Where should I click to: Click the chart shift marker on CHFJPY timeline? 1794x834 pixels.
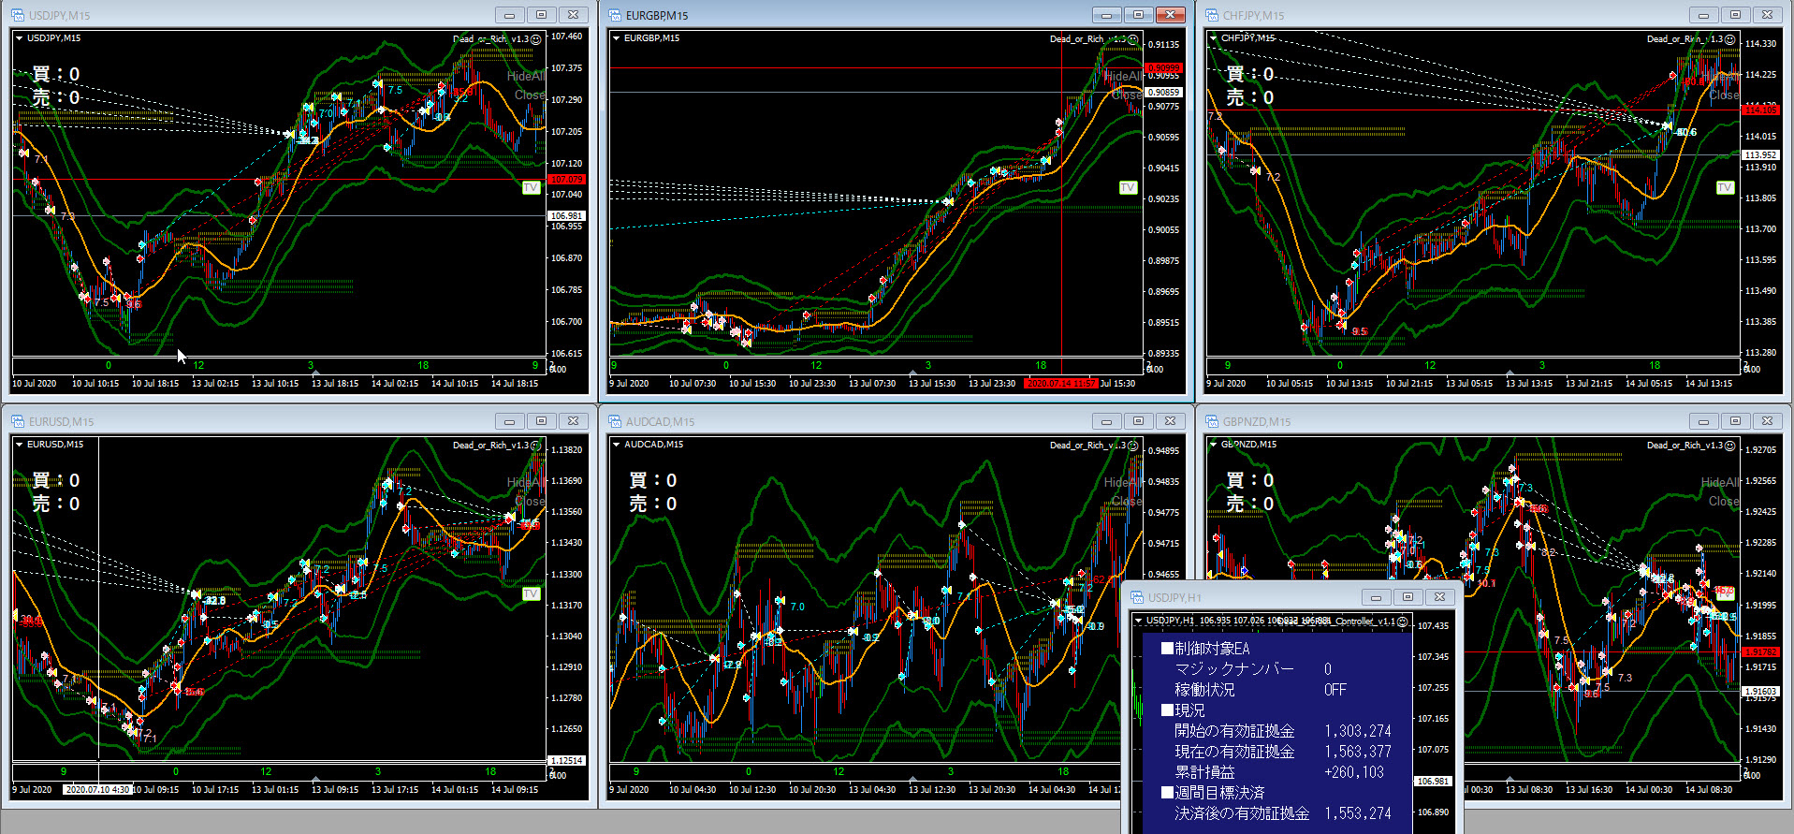1510,373
